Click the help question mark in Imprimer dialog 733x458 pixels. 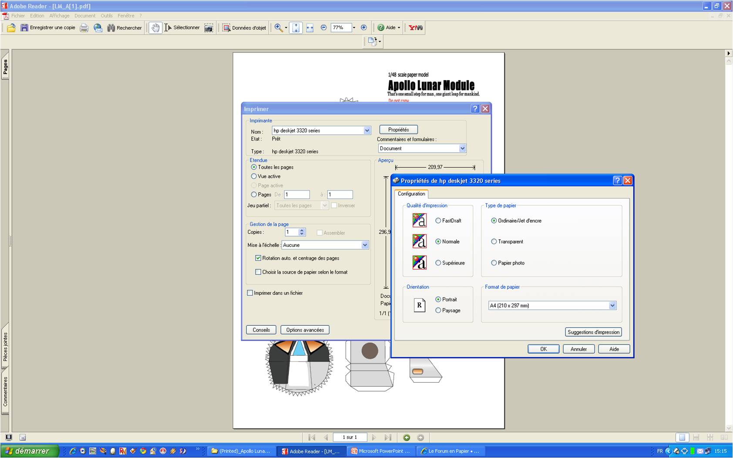point(475,109)
